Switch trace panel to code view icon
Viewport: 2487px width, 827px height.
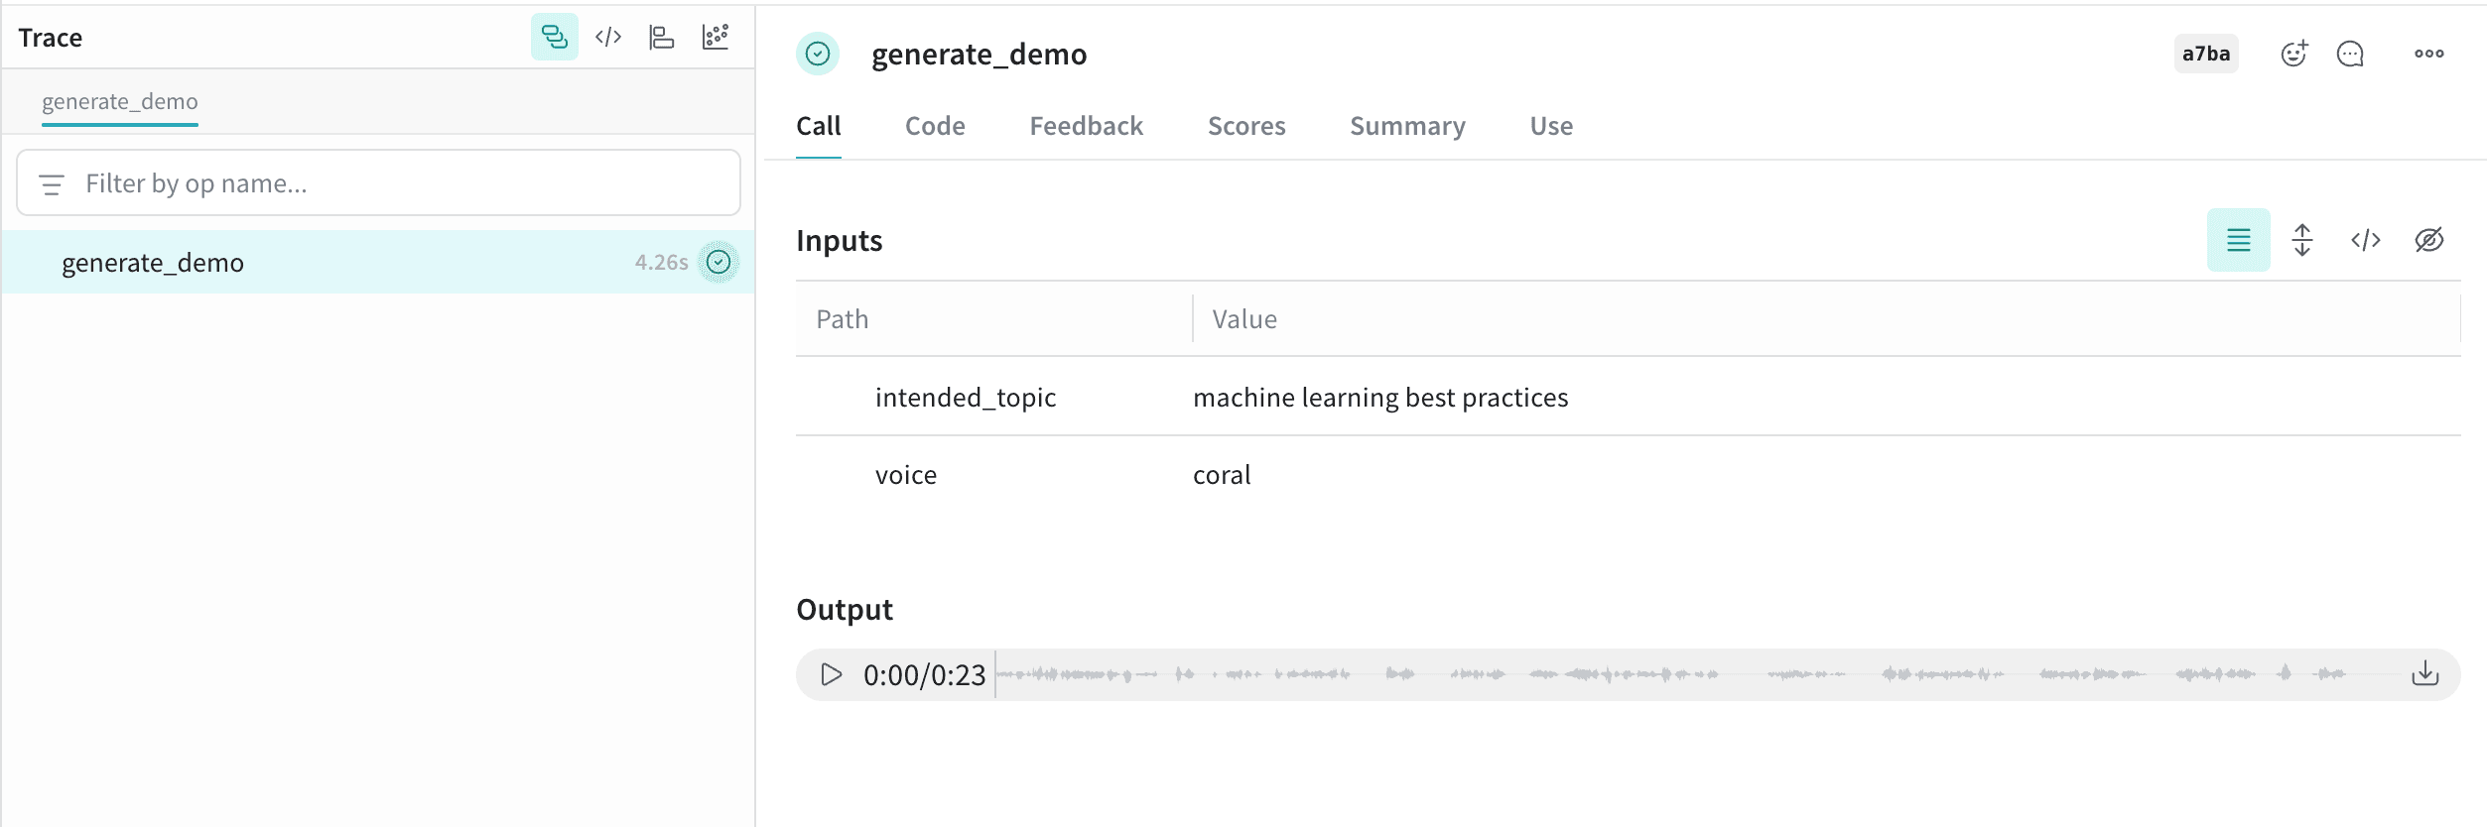[608, 38]
